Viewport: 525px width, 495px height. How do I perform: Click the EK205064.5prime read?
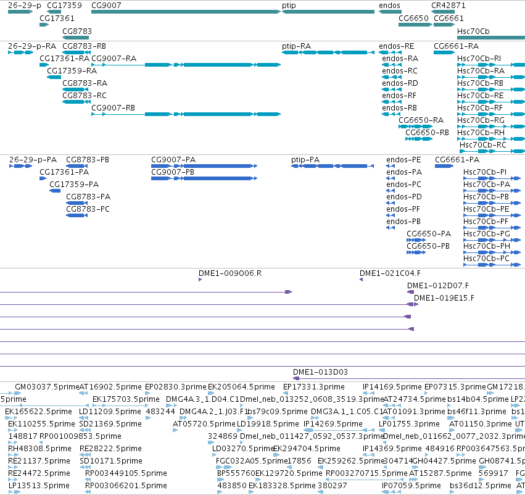211,393
